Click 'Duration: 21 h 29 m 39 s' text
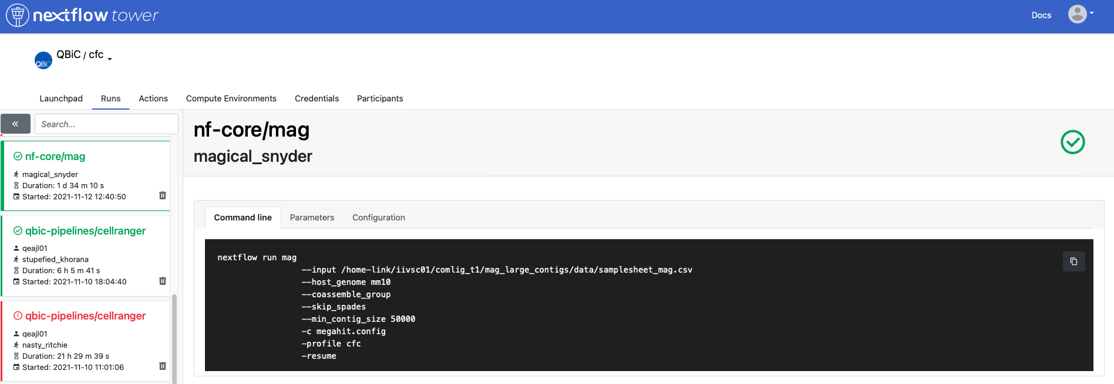Viewport: 1114px width, 384px height. point(66,356)
